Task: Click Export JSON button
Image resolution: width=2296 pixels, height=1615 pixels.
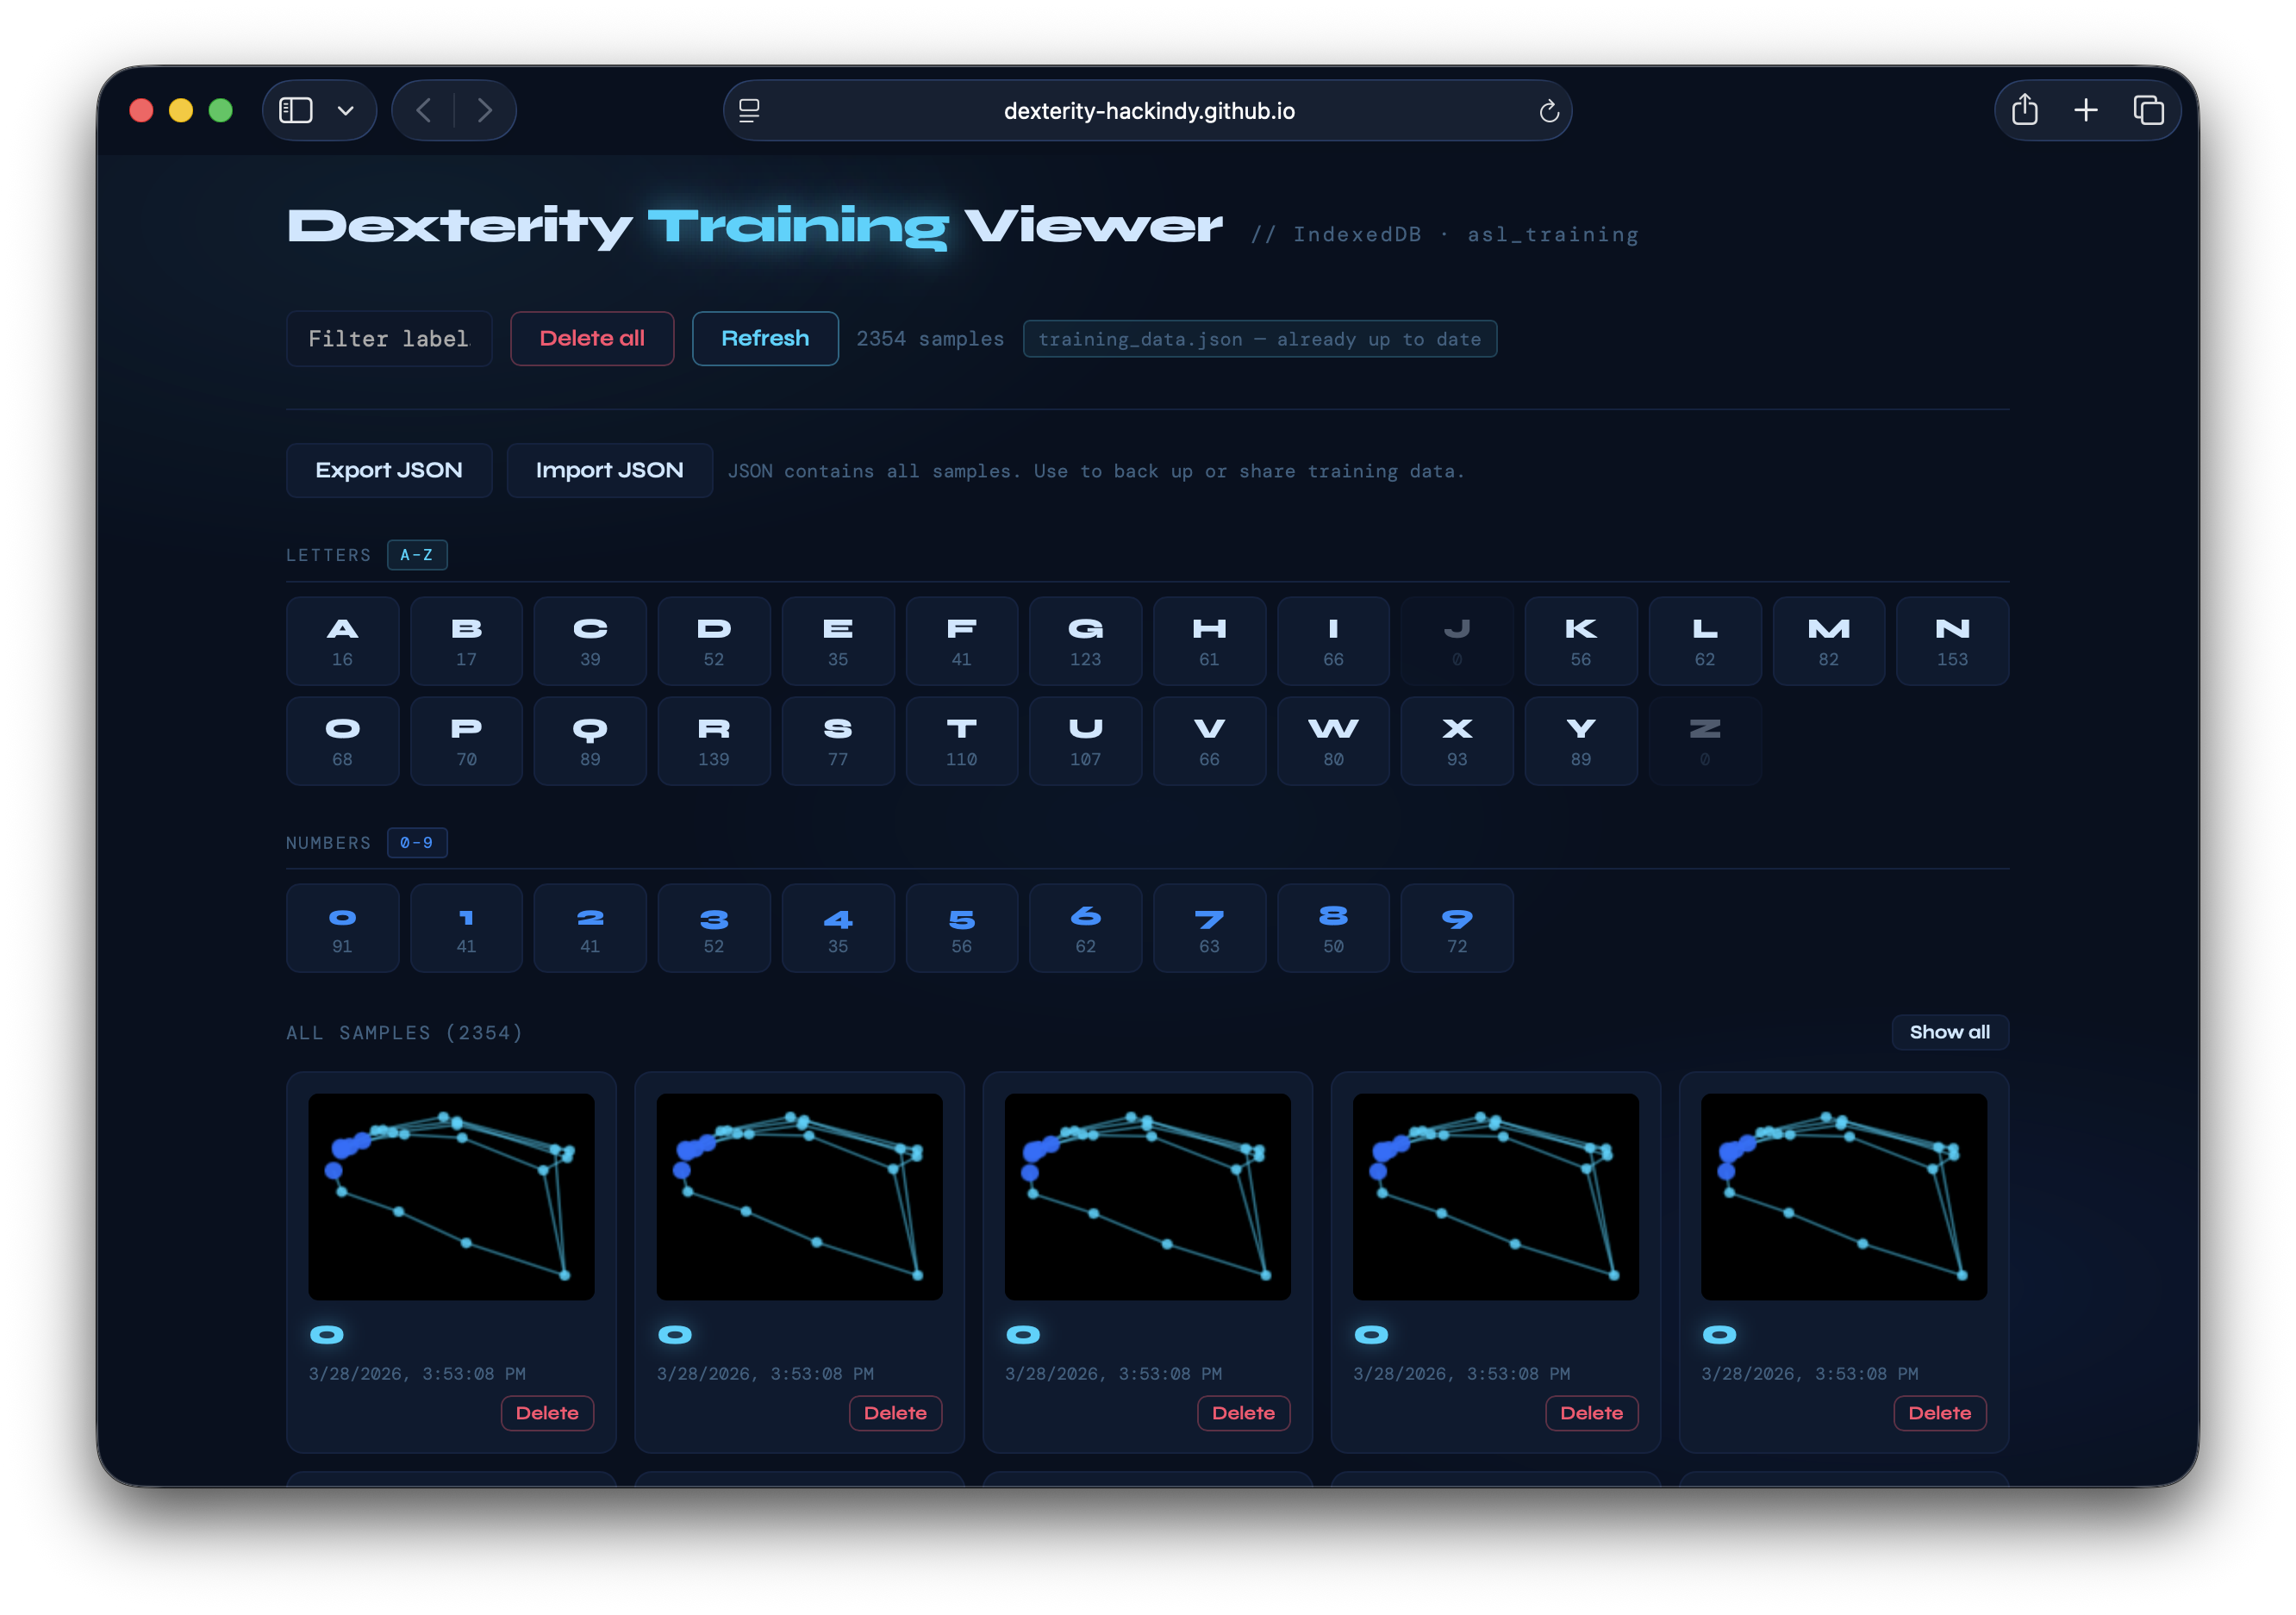Action: pos(389,470)
